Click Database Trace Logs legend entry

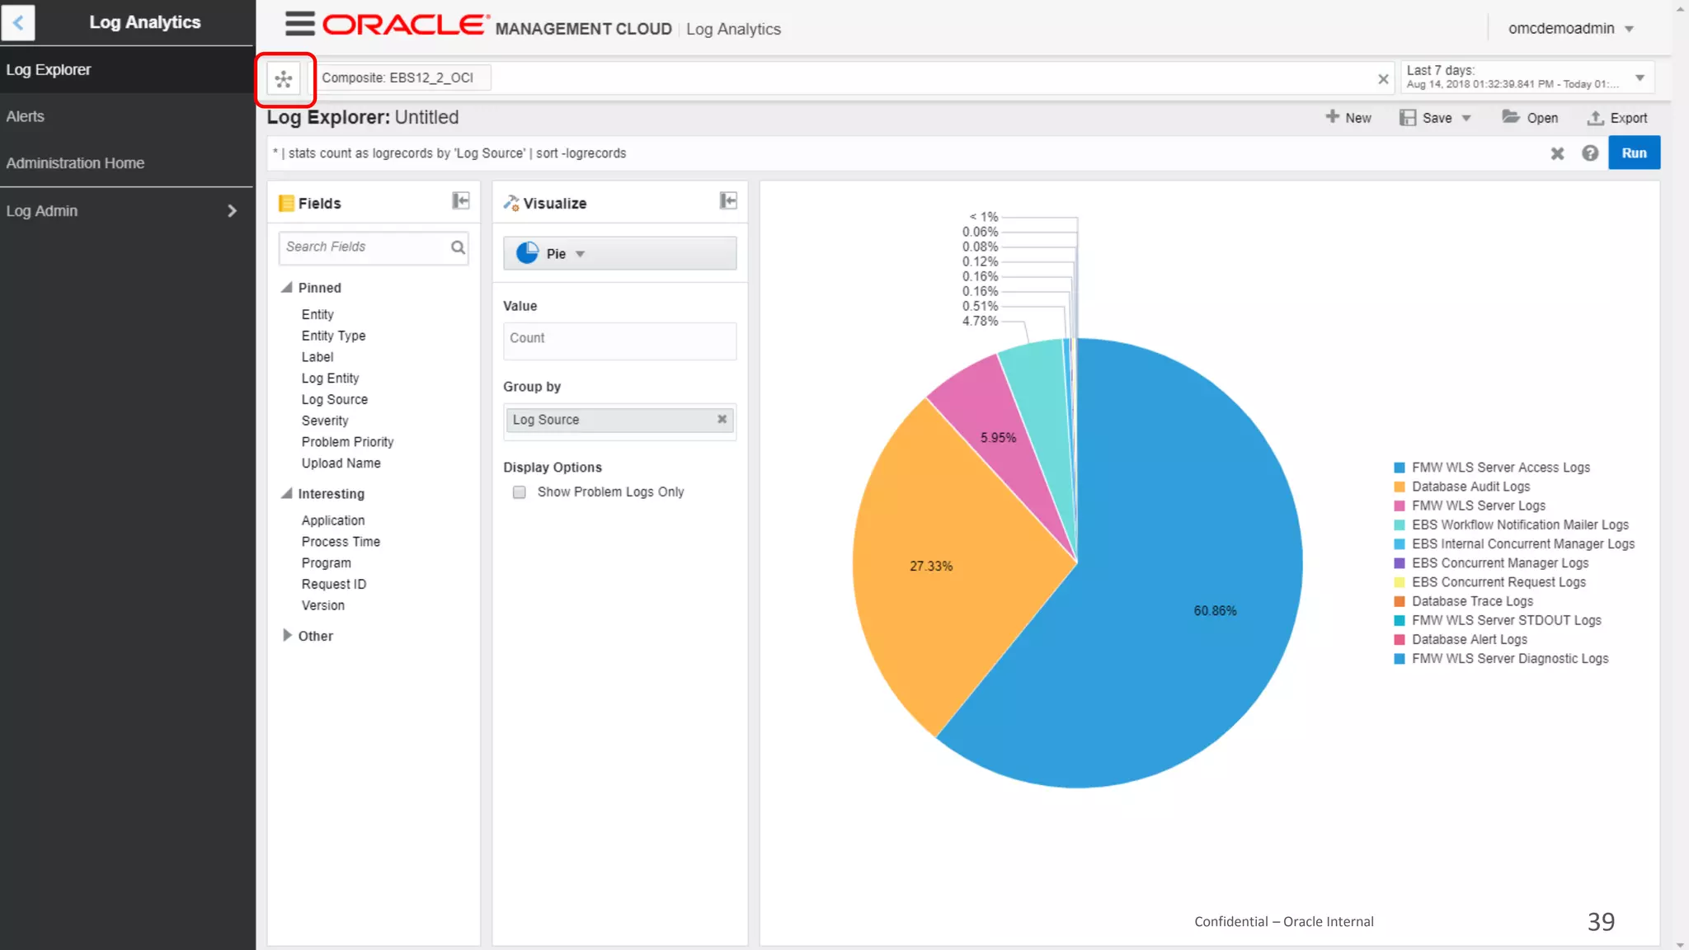tap(1464, 600)
